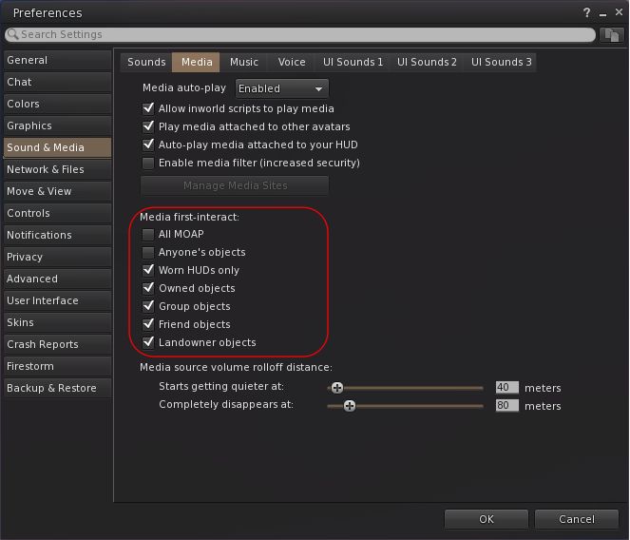Viewport: 630px width, 540px height.
Task: Toggle Anyone's objects first-interact checkbox
Action: pos(148,252)
